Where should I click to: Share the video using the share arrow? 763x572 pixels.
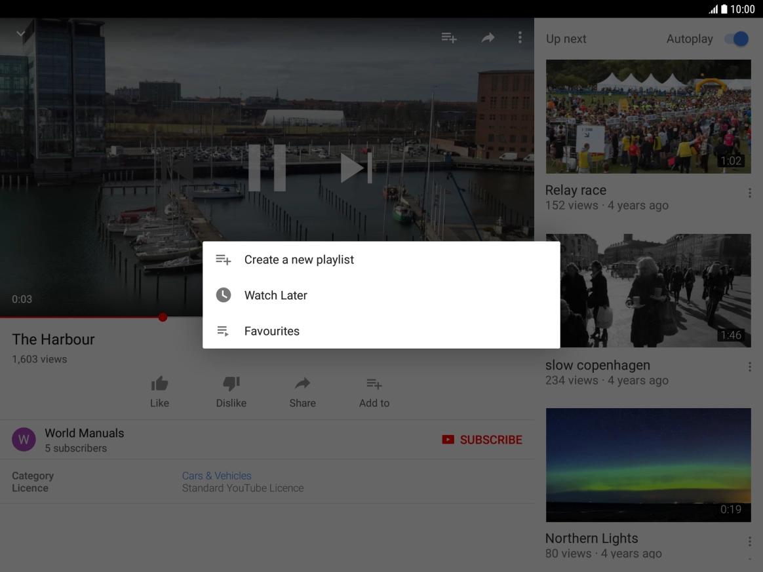488,37
